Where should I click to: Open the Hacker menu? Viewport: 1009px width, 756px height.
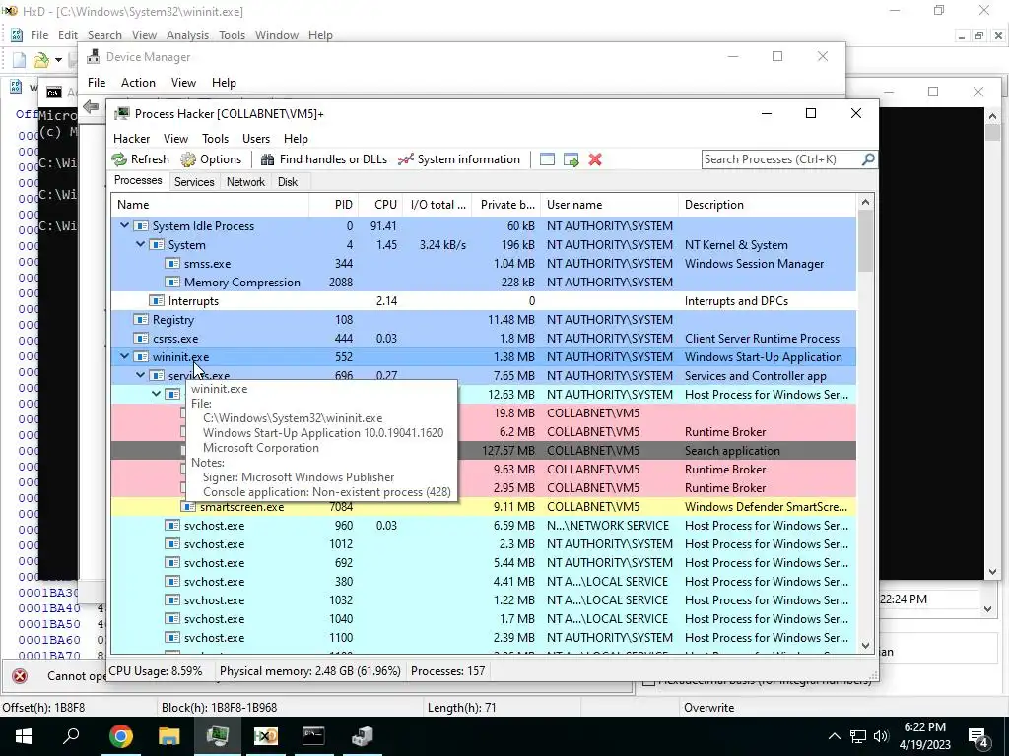click(131, 139)
